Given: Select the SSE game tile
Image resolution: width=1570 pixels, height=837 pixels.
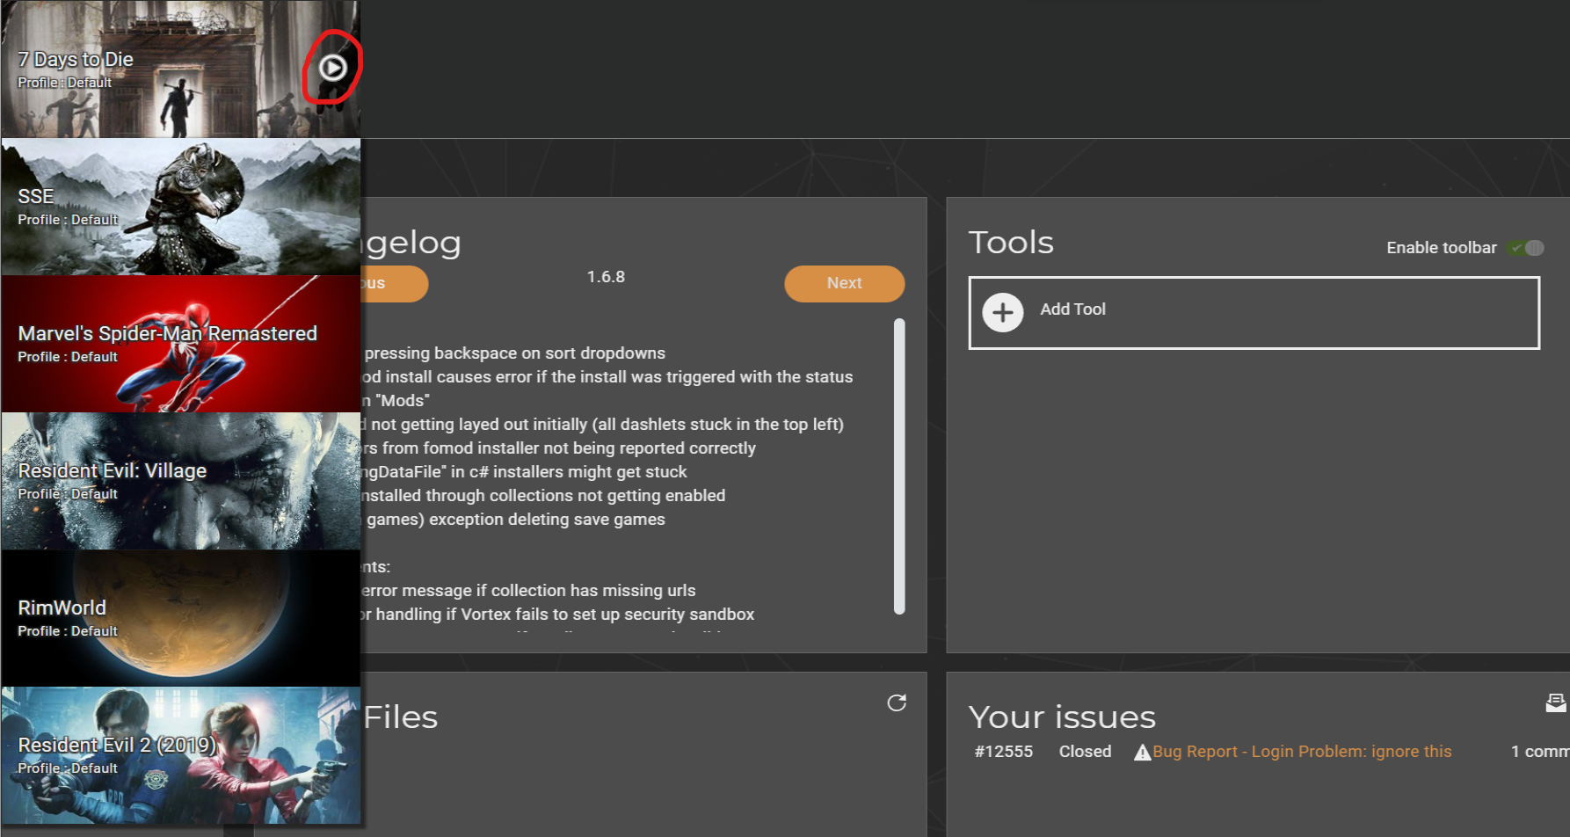Looking at the screenshot, I should [x=180, y=205].
